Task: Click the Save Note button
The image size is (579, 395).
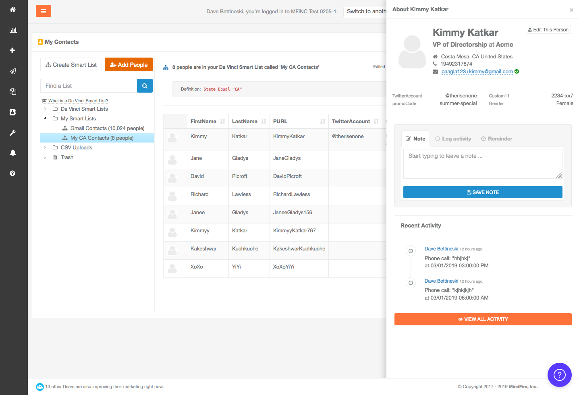Action: pos(483,192)
